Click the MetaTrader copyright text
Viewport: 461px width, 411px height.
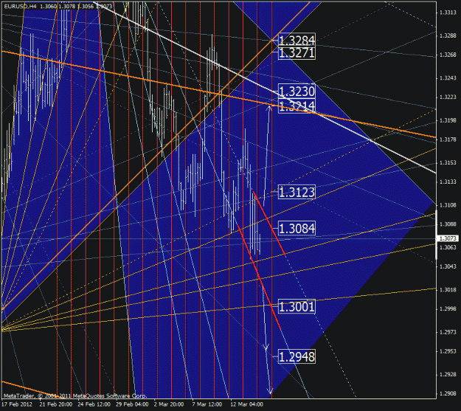click(75, 396)
